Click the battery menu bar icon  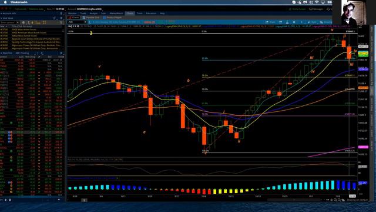pos(330,2)
